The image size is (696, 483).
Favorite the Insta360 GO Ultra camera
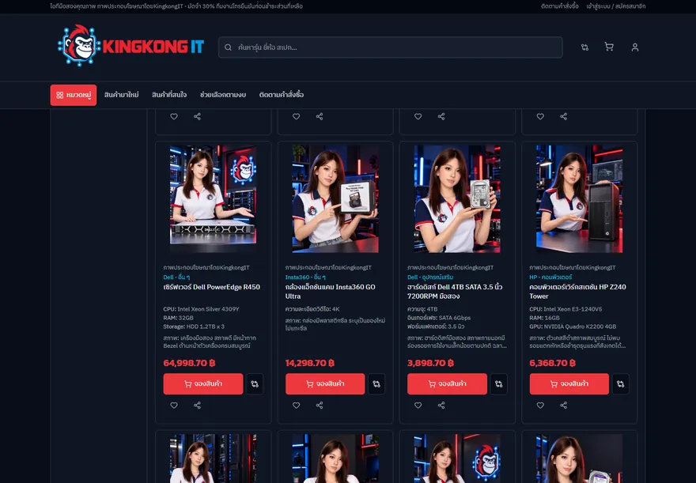[296, 405]
